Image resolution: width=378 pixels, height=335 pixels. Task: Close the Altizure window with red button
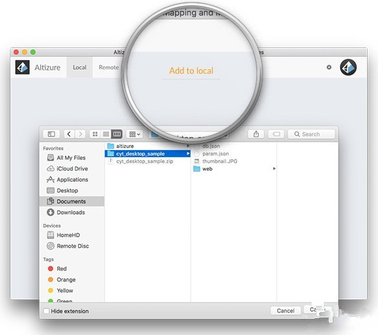[x=16, y=52]
